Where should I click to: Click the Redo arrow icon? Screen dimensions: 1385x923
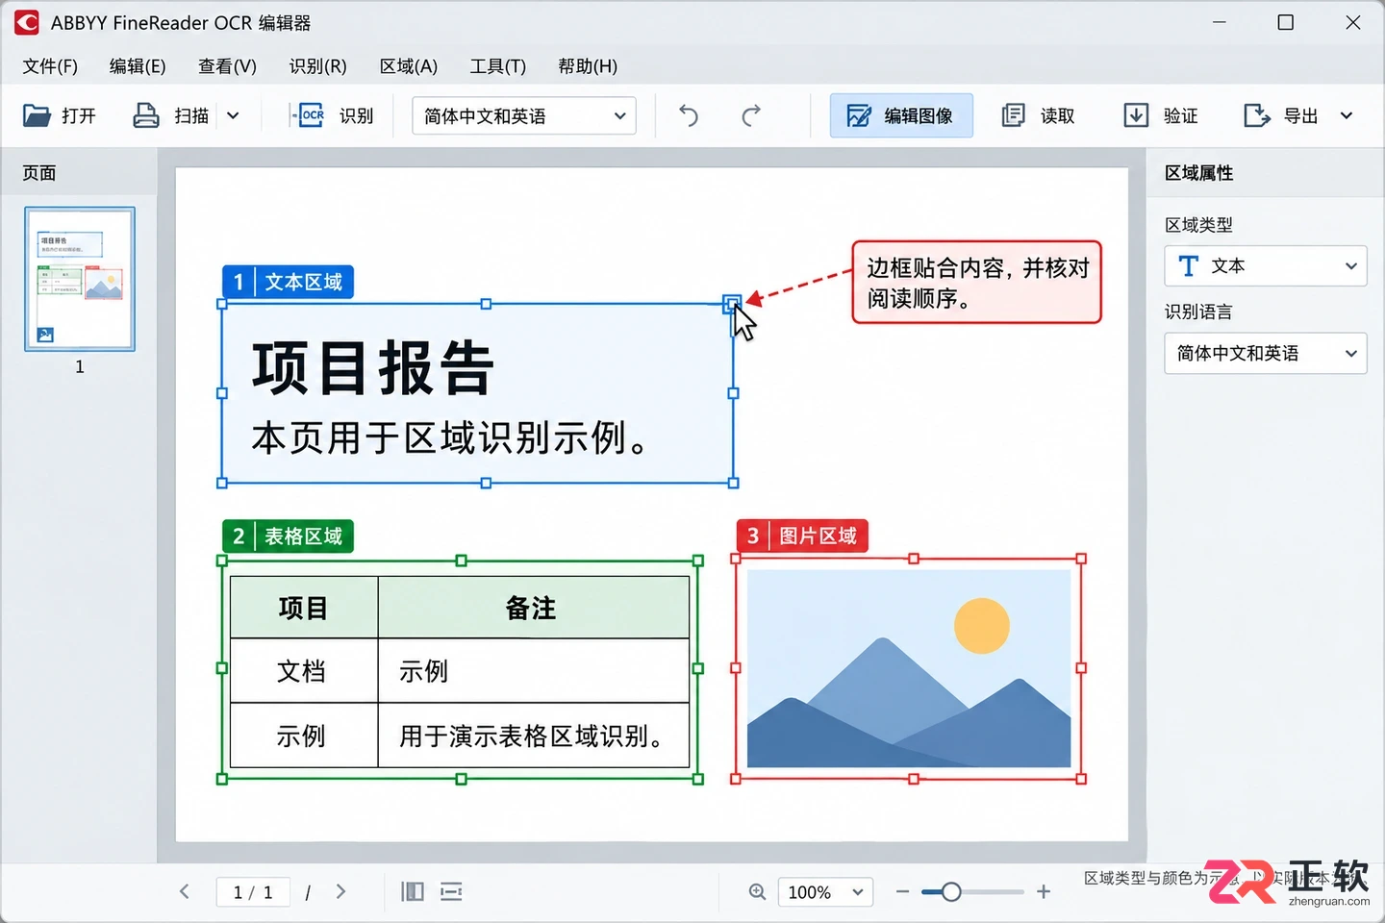point(751,115)
